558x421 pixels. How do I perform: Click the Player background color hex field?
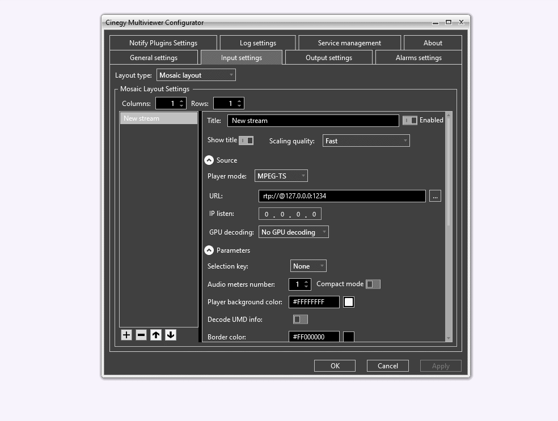[x=314, y=302]
